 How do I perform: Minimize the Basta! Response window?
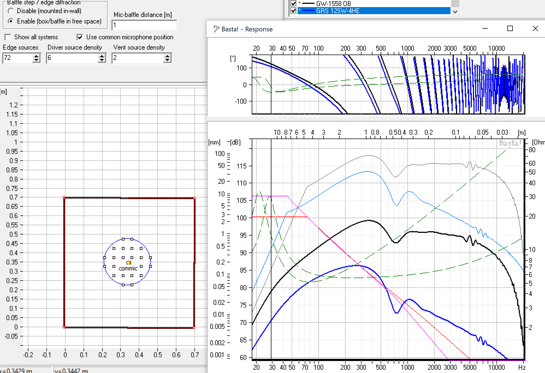click(x=485, y=29)
